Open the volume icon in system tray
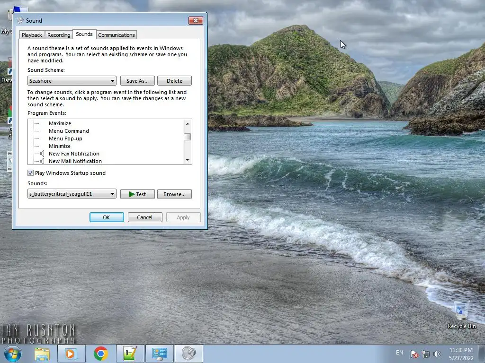The width and height of the screenshot is (485, 363). click(437, 354)
